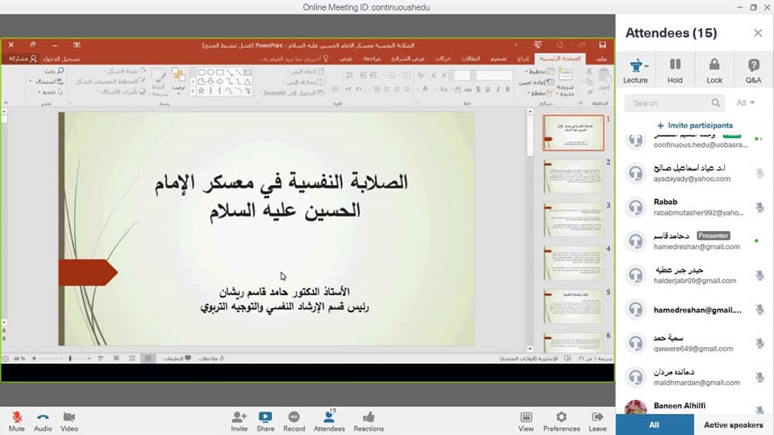Start screen Share from bottom toolbar
This screenshot has height=435, width=774.
tap(265, 417)
